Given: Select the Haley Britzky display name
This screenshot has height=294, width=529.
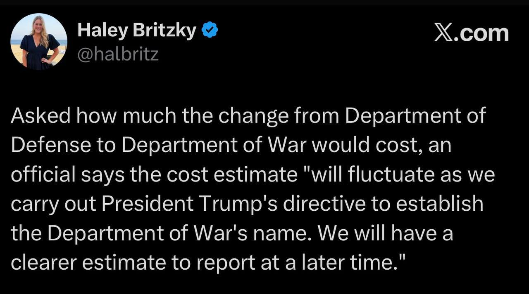Looking at the screenshot, I should coord(137,31).
